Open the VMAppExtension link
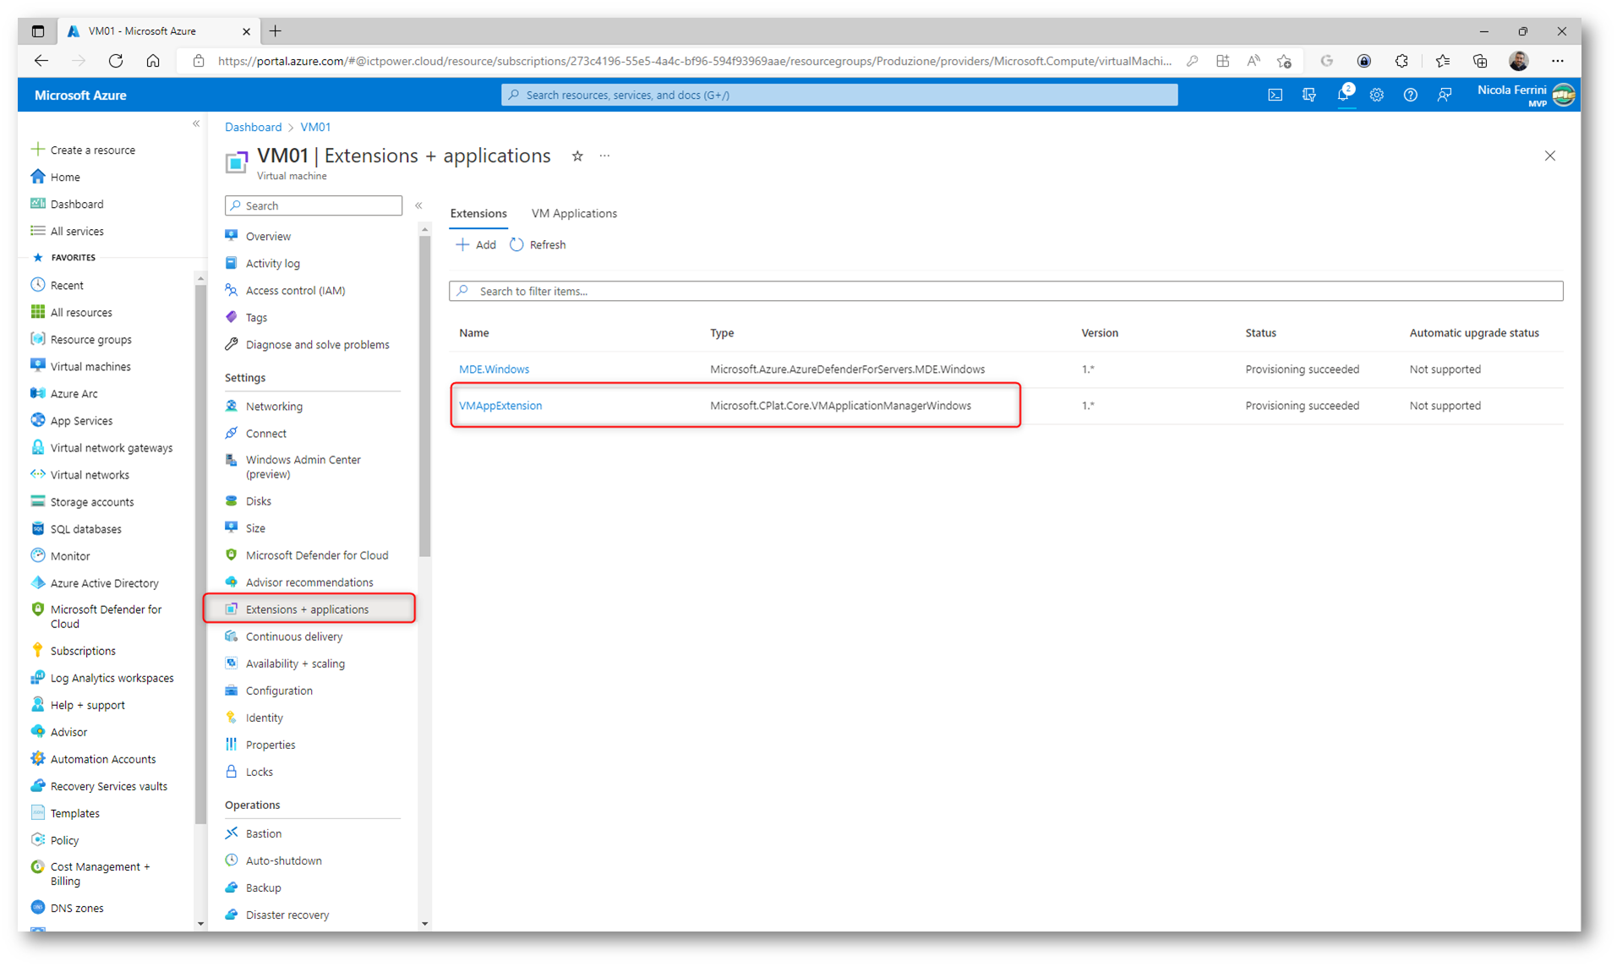 [500, 406]
